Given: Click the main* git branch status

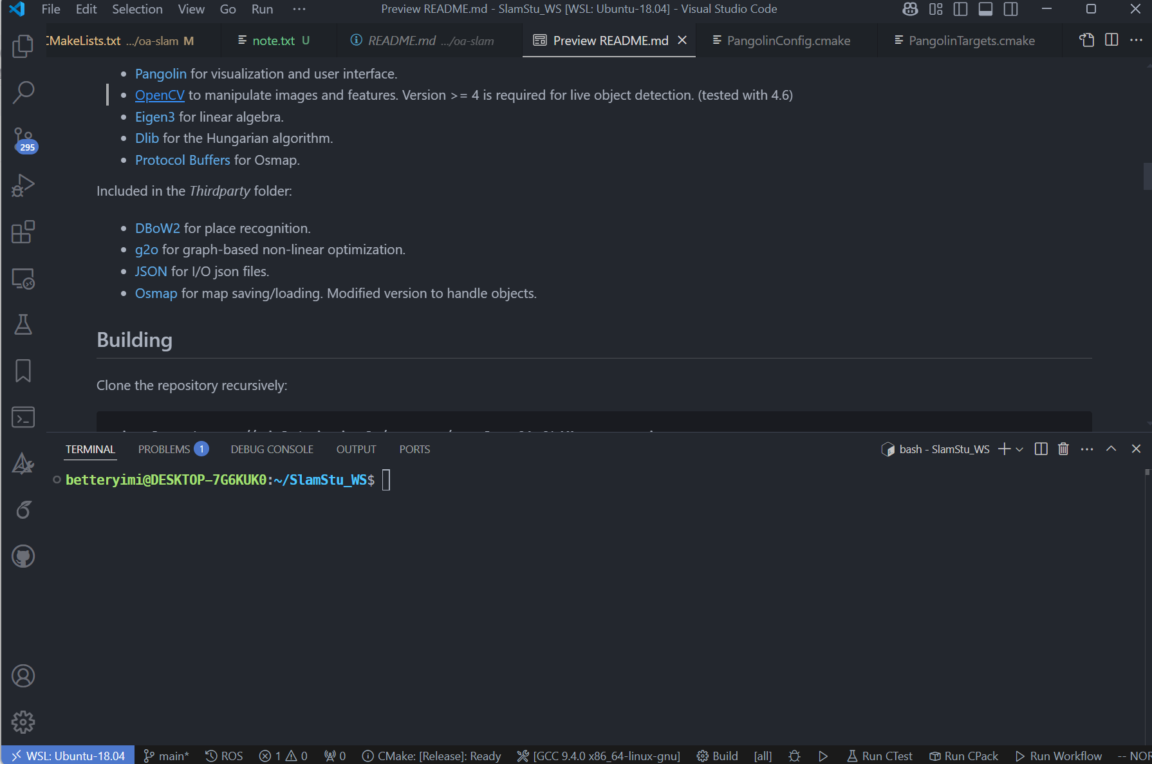Looking at the screenshot, I should click(x=166, y=756).
